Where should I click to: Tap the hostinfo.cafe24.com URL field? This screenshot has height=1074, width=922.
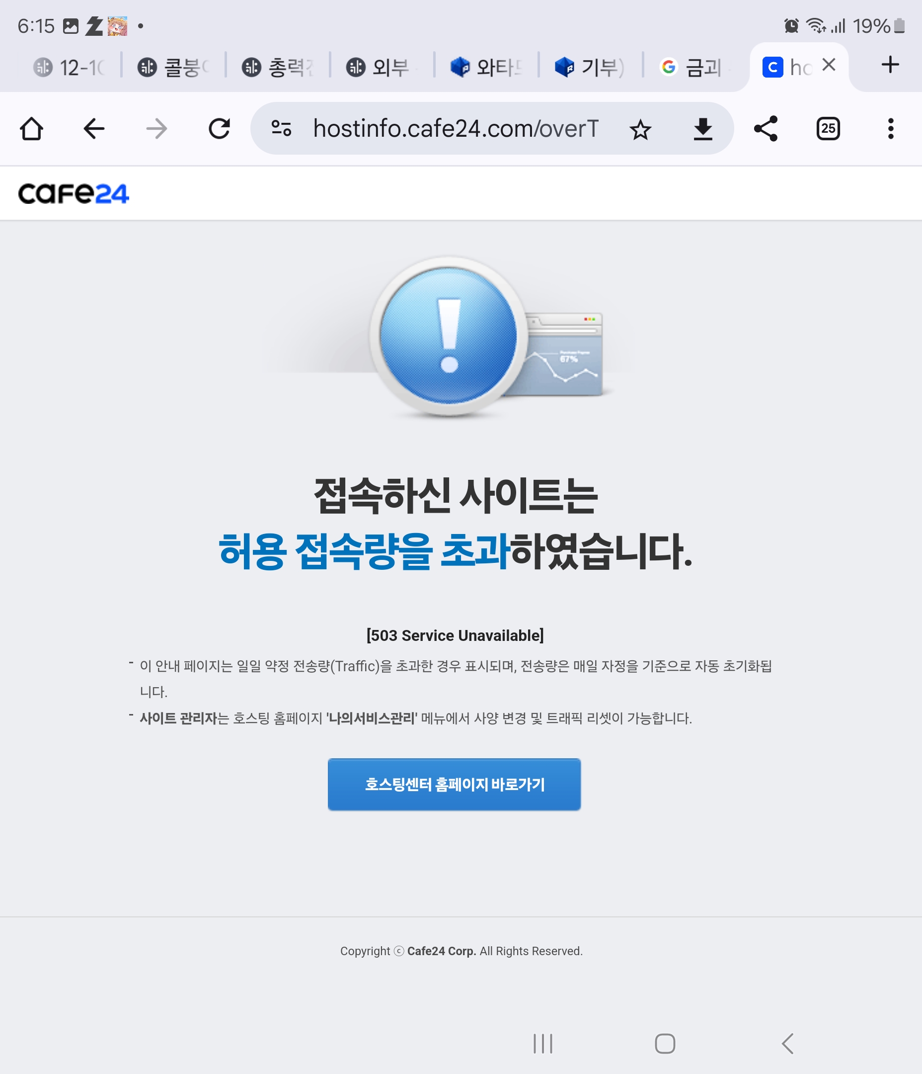(x=456, y=129)
